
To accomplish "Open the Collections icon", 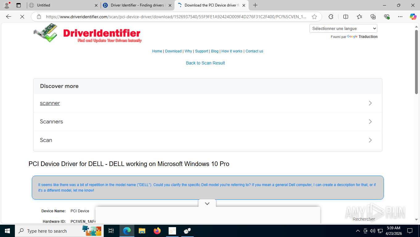I will [373, 17].
